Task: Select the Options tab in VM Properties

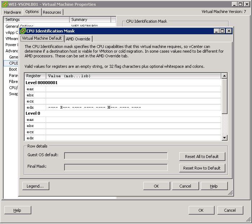Action: (x=32, y=12)
